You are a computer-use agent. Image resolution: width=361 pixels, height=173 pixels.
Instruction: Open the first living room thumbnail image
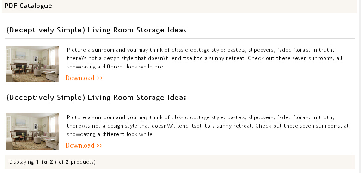pyautogui.click(x=32, y=64)
